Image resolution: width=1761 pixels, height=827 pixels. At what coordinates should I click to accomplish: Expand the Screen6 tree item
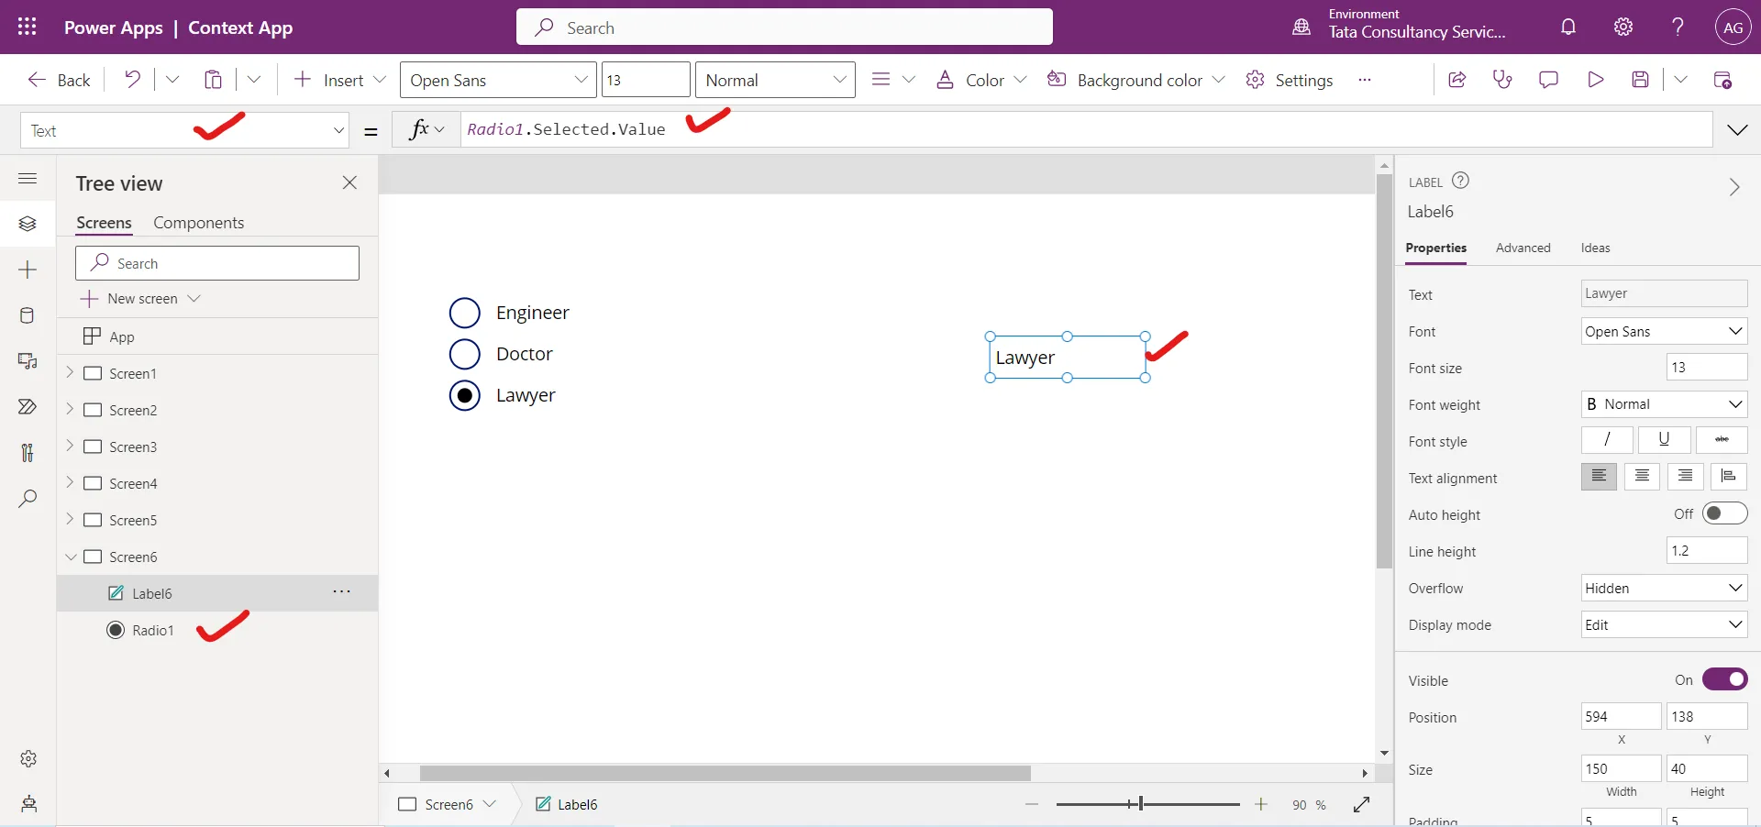71,557
